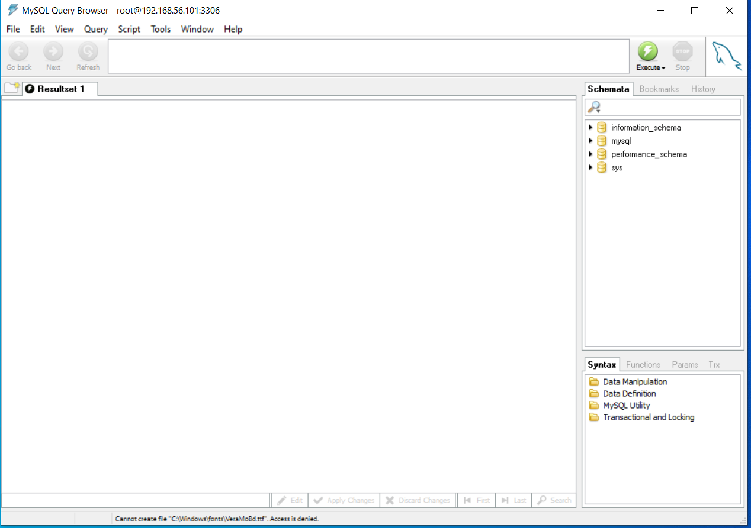Image resolution: width=751 pixels, height=528 pixels.
Task: Switch to the Schemata tab
Action: pyautogui.click(x=608, y=89)
